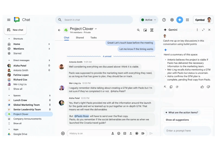Show all direct messages
Screen dimensions: 217x151
(18, 89)
